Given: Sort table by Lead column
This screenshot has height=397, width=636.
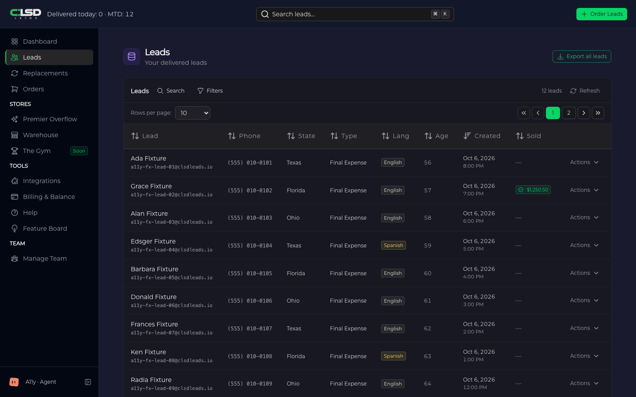Looking at the screenshot, I should 144,136.
